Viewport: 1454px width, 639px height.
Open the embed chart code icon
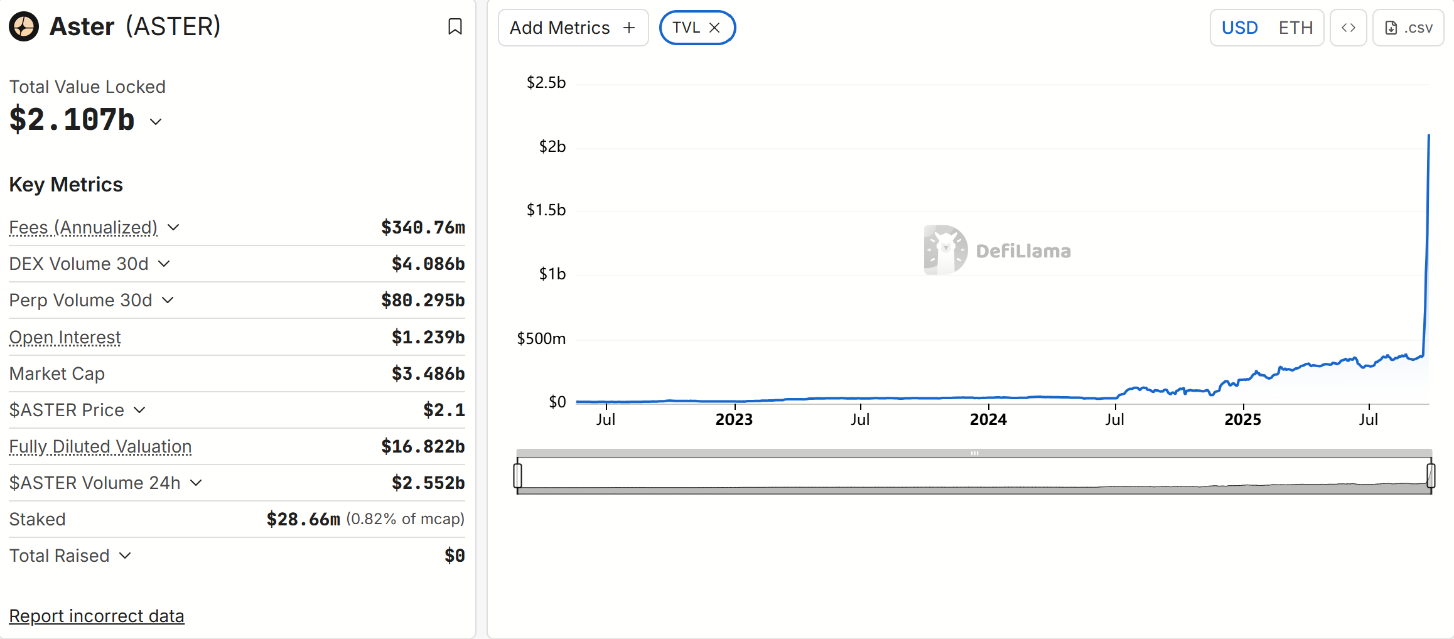(1348, 28)
